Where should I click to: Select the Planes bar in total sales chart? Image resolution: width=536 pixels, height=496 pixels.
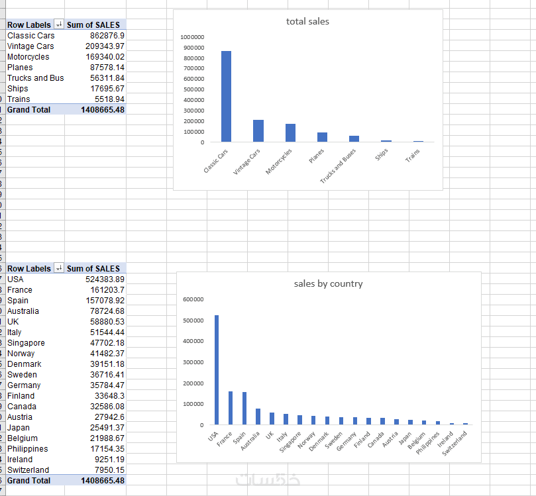pos(323,137)
